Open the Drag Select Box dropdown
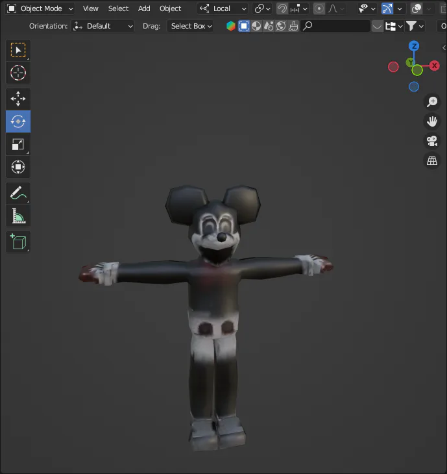This screenshot has height=474, width=447. click(x=190, y=27)
